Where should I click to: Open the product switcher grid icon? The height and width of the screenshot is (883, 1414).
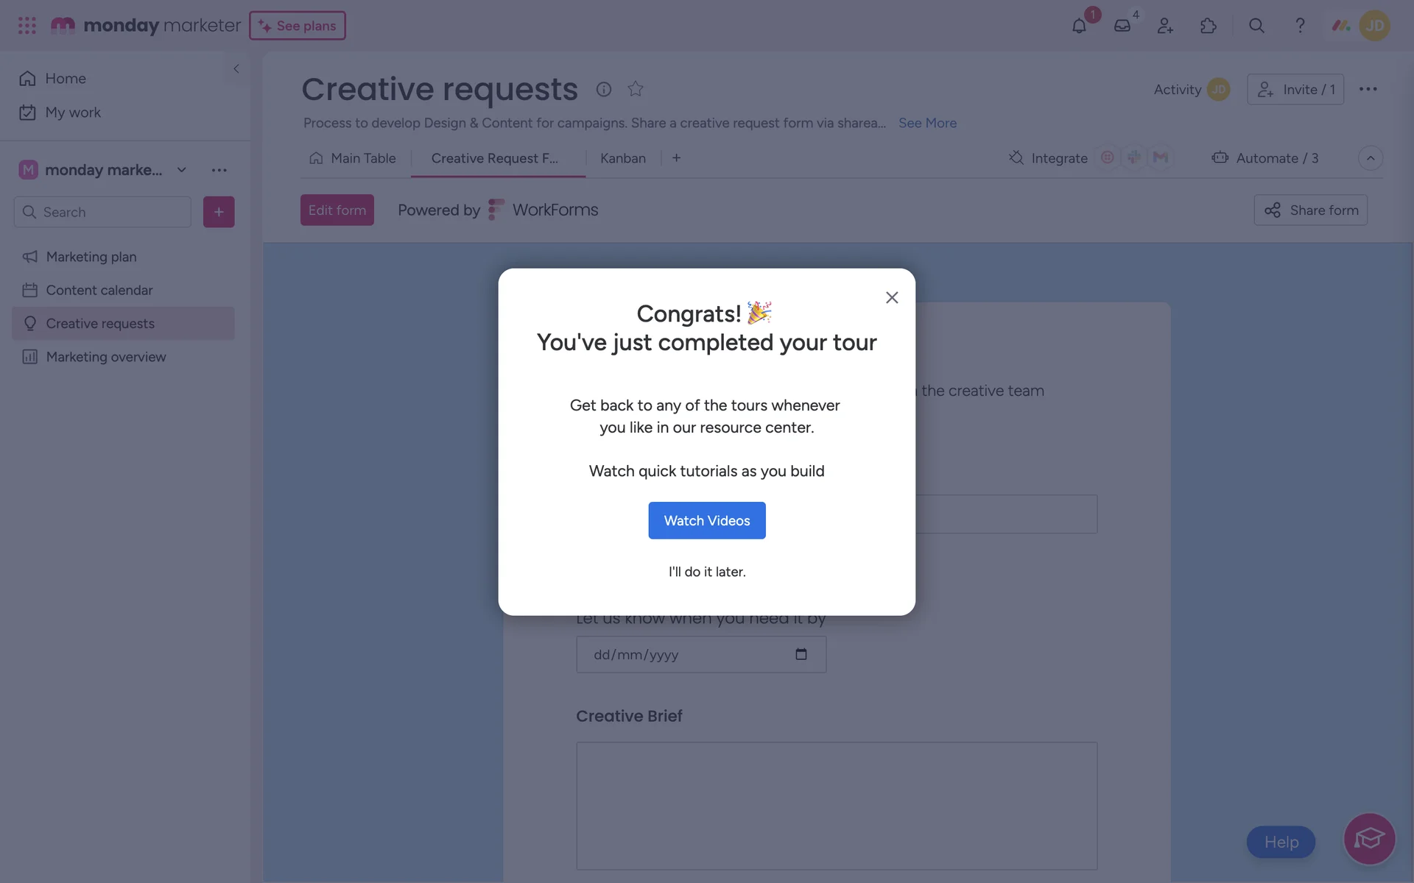tap(27, 26)
